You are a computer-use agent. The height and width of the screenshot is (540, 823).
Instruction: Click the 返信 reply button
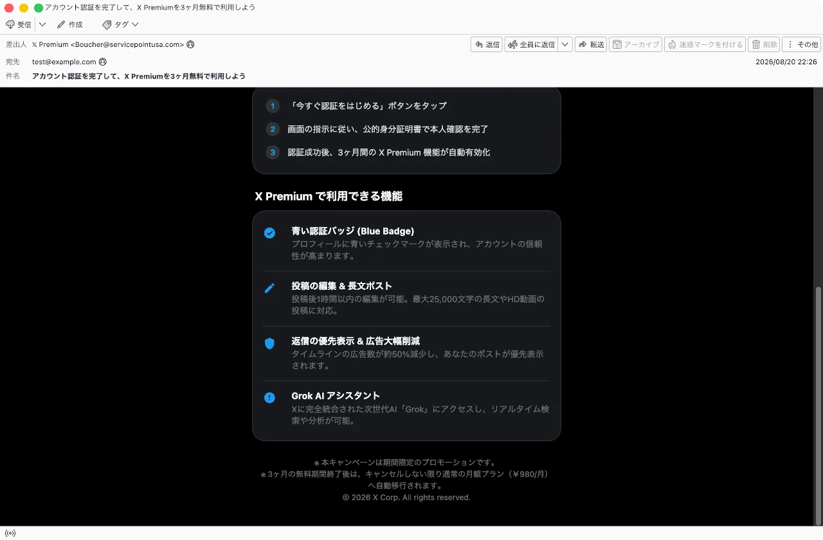pyautogui.click(x=487, y=44)
